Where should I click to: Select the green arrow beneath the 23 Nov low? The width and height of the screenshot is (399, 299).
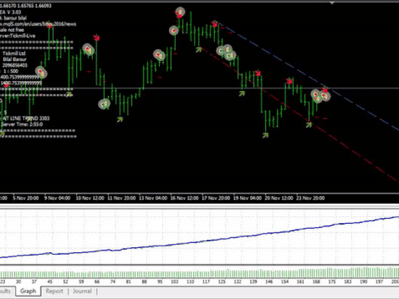pyautogui.click(x=309, y=125)
